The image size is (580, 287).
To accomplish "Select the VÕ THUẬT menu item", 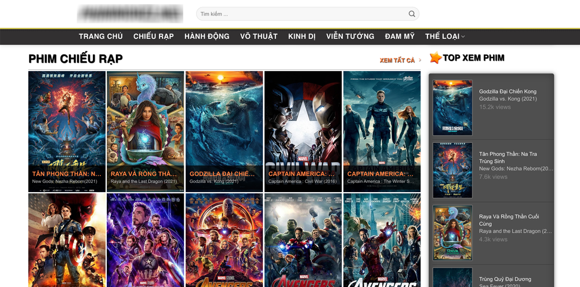I will click(259, 36).
